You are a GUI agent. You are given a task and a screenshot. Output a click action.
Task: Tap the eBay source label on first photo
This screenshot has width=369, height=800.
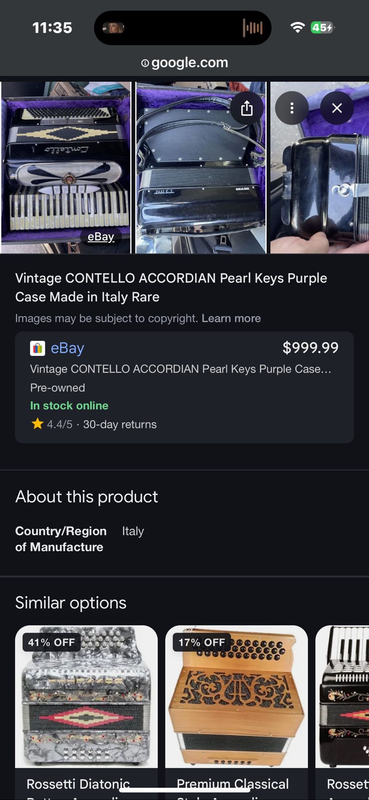coord(101,237)
